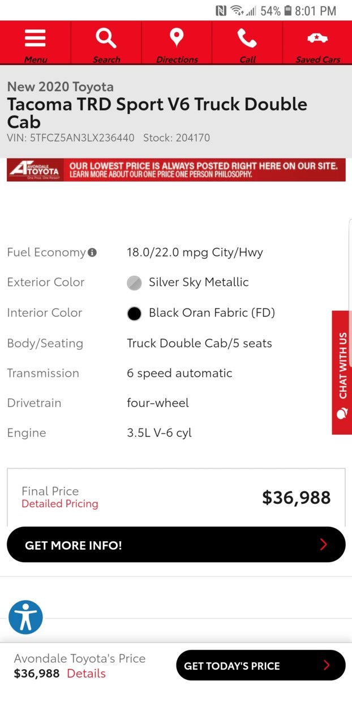Click the Get More Info button
The width and height of the screenshot is (352, 724).
(x=176, y=545)
